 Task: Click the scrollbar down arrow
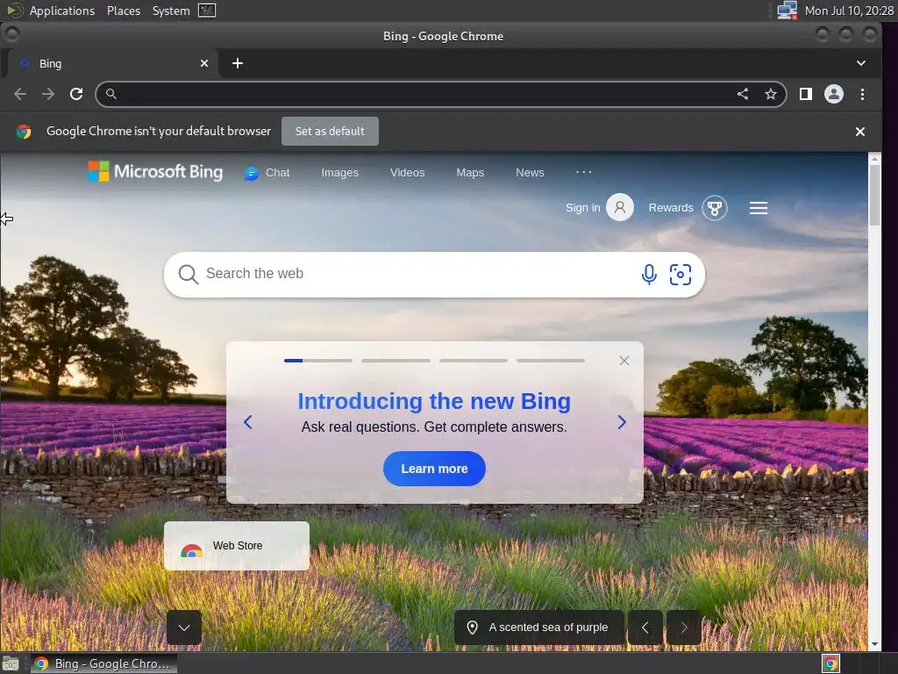point(874,644)
